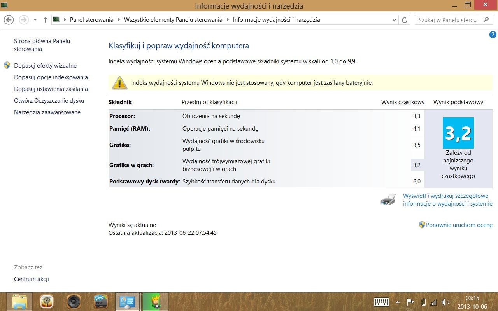Open the green character app in taskbar
498x311 pixels.
point(156,302)
